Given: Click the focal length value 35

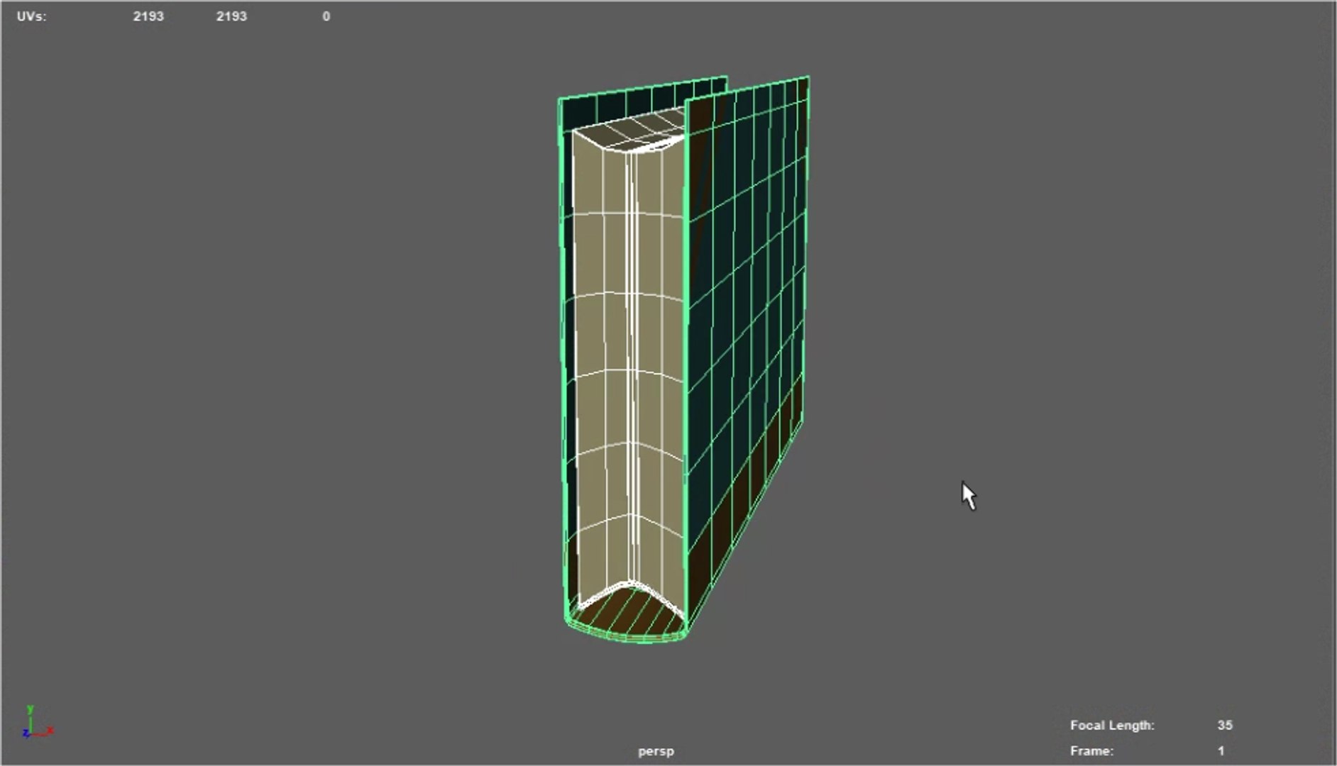Looking at the screenshot, I should click(x=1225, y=725).
